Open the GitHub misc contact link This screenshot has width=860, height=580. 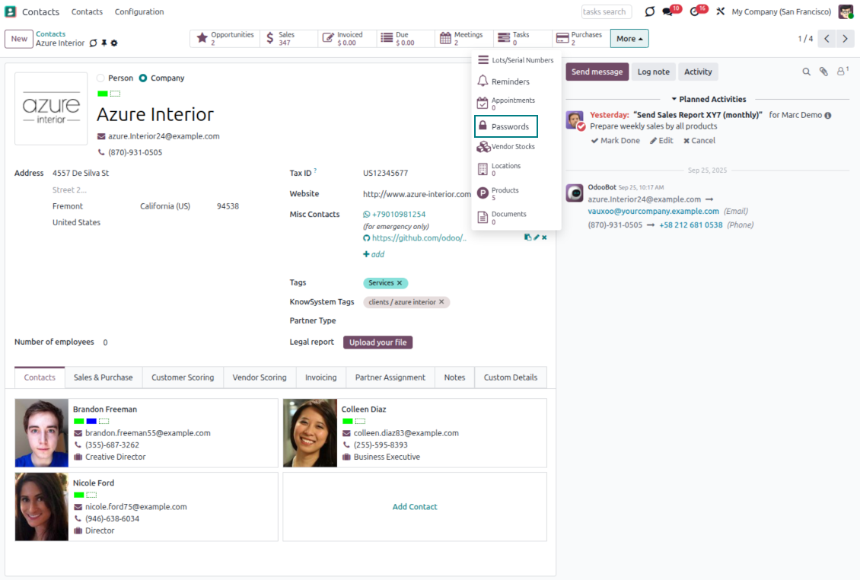(419, 238)
